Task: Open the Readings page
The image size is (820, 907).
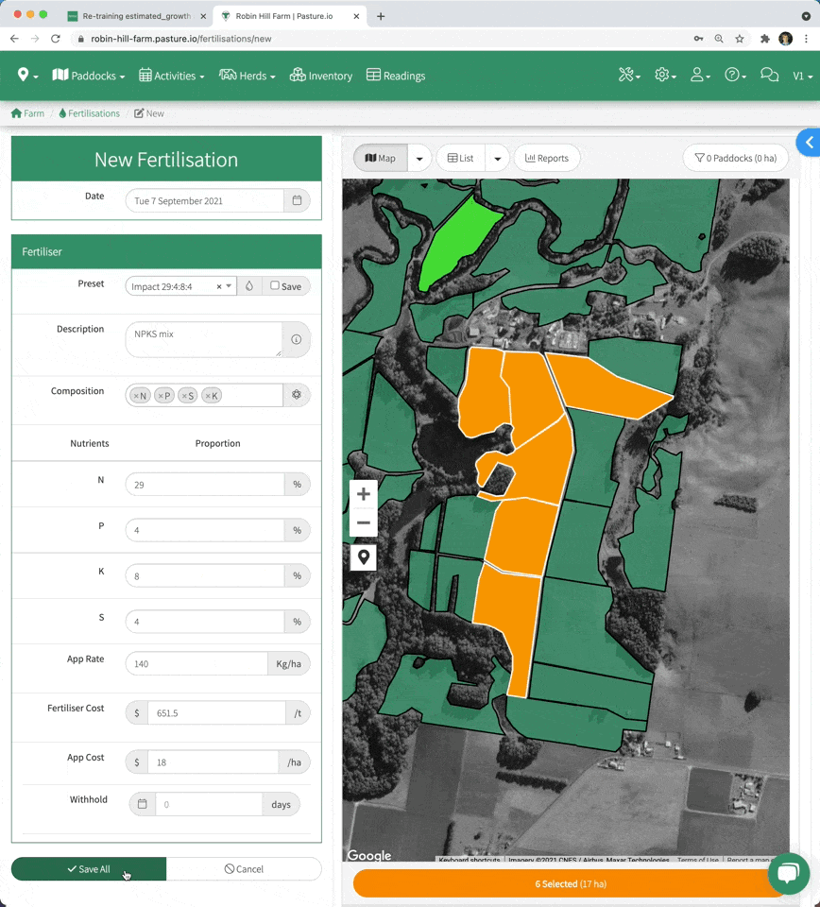Action: click(x=396, y=76)
